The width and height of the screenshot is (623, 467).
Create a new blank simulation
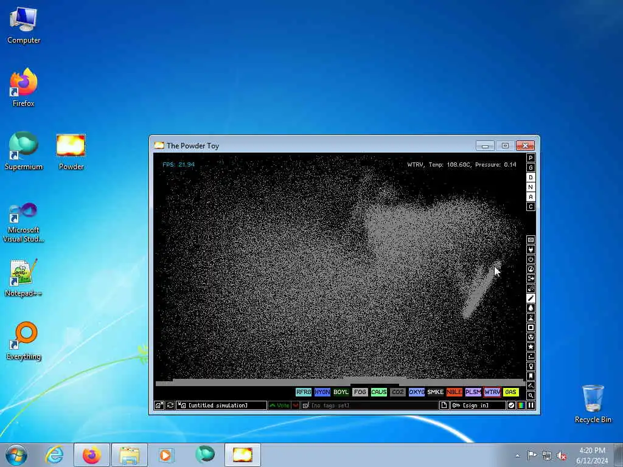point(444,405)
